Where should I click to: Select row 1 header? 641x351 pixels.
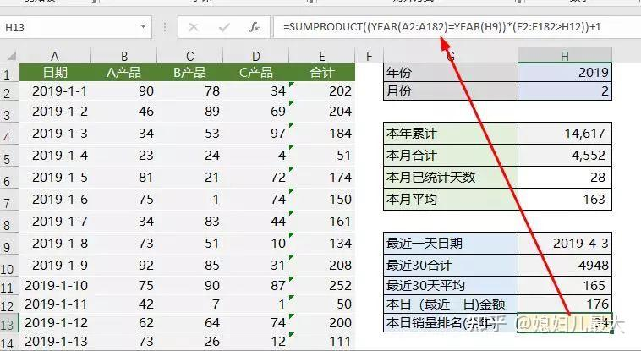click(8, 74)
